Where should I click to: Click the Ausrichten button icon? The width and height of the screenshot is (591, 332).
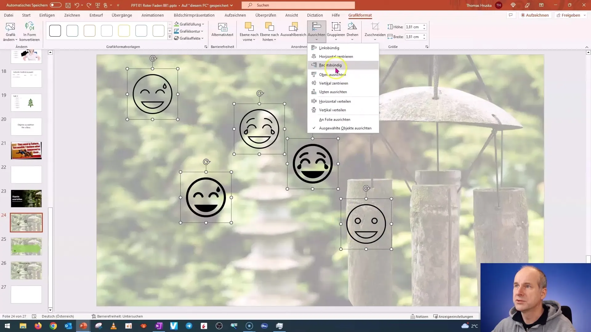(316, 27)
